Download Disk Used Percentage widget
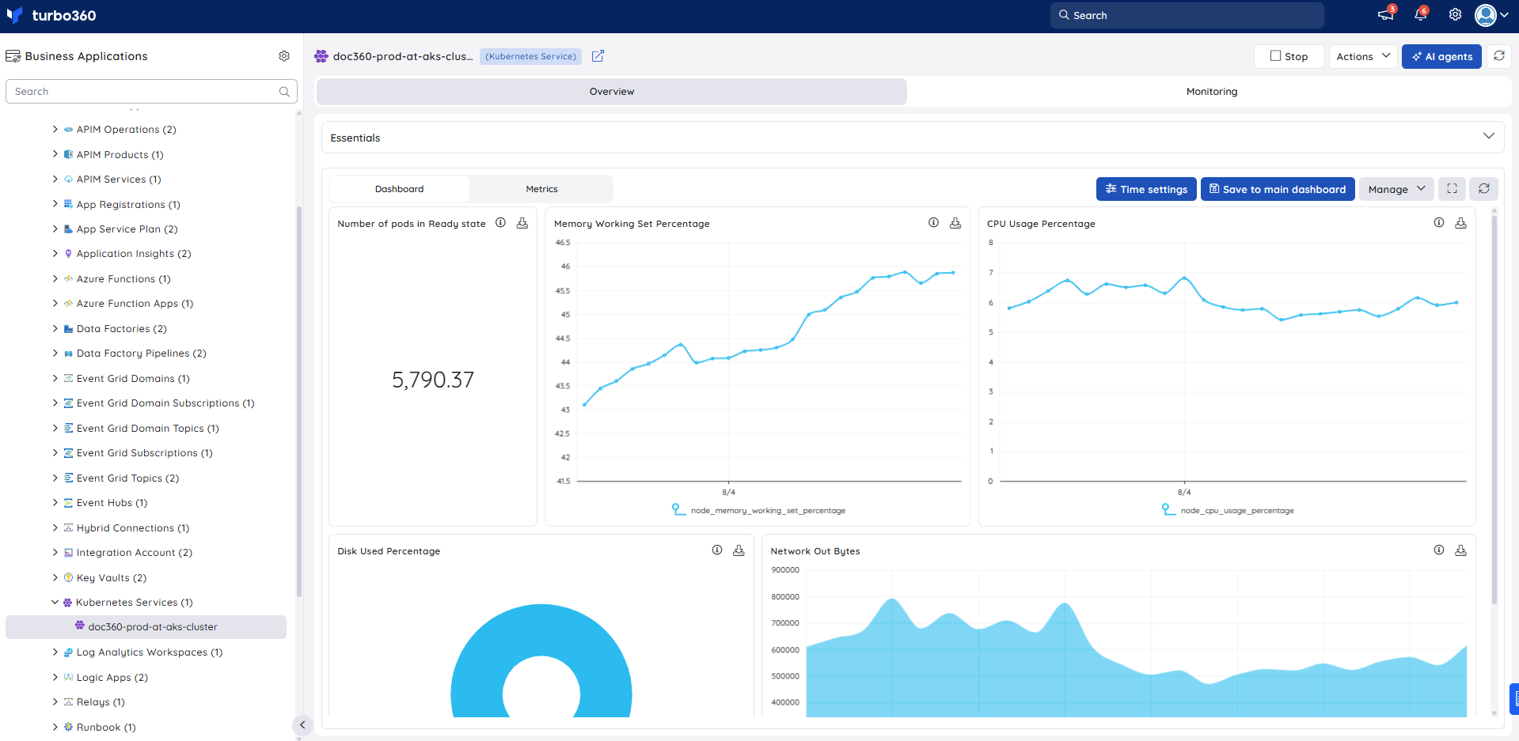 tap(739, 550)
